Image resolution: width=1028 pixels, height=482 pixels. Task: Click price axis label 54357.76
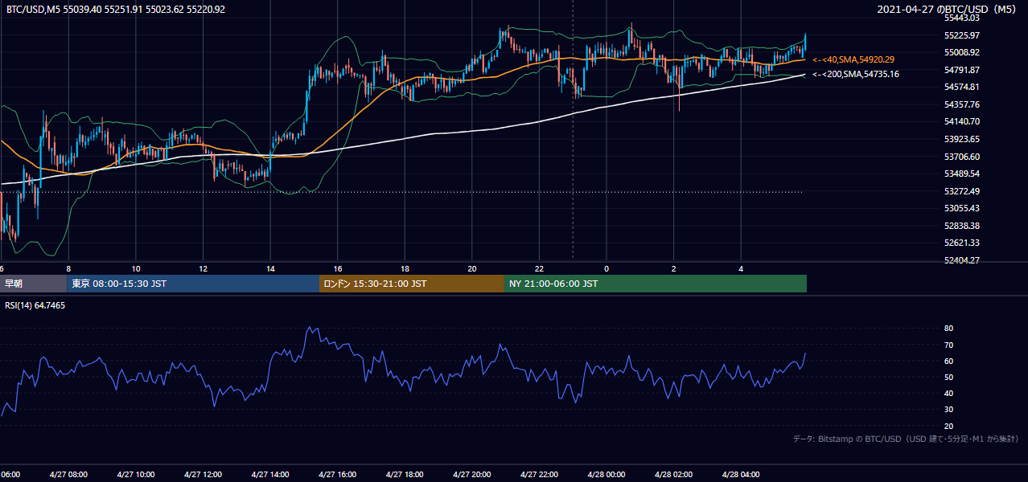(x=961, y=104)
